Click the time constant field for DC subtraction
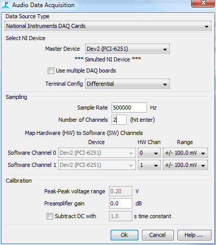This screenshot has height=245, width=216. coord(121,216)
